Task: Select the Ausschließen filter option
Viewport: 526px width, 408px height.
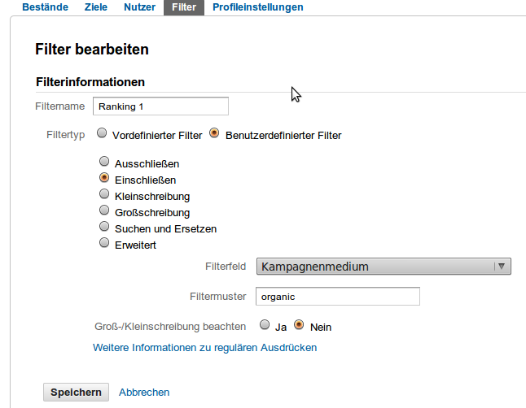Action: [x=104, y=162]
